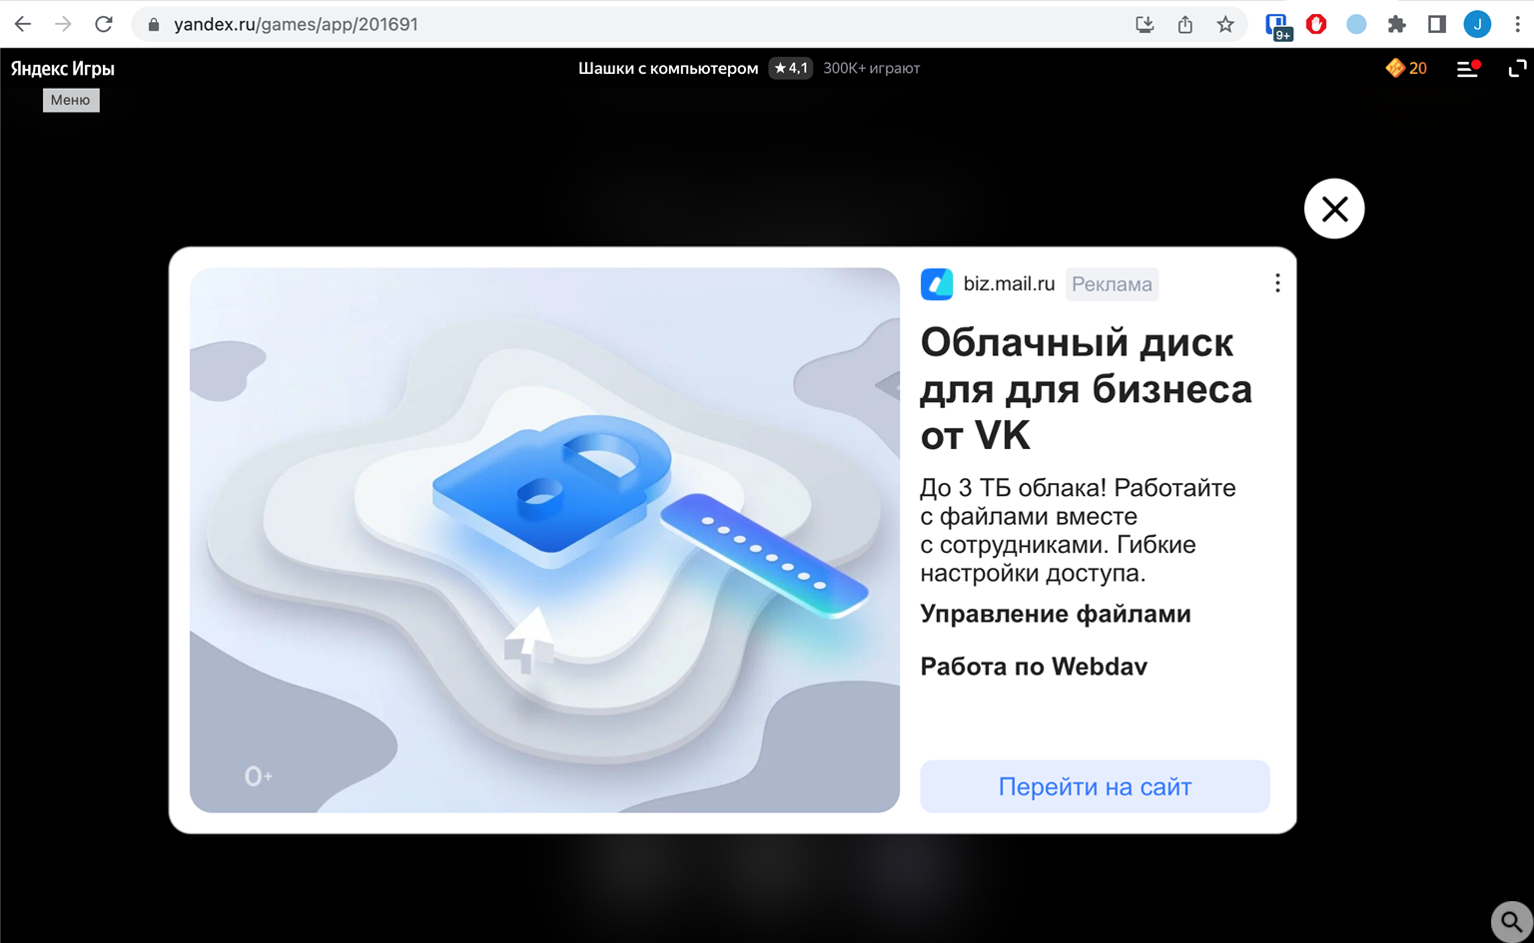
Task: Click the address bar URL field
Action: click(x=639, y=24)
